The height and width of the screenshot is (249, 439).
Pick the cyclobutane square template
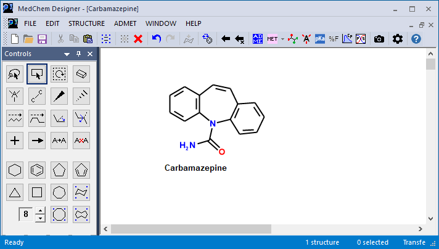pyautogui.click(x=37, y=192)
